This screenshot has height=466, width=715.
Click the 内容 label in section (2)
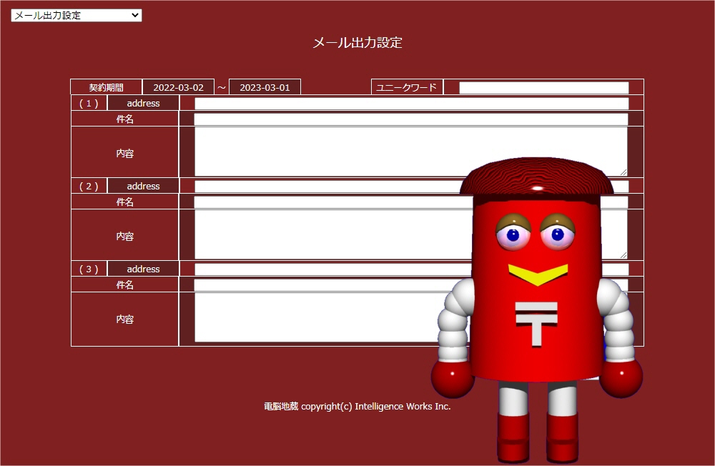[124, 236]
